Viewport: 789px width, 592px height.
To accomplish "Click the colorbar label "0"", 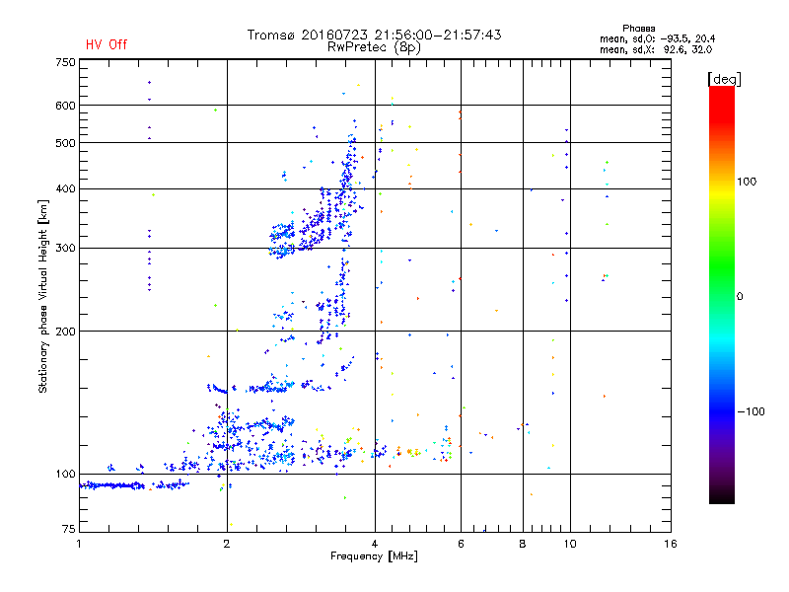I will (x=740, y=297).
